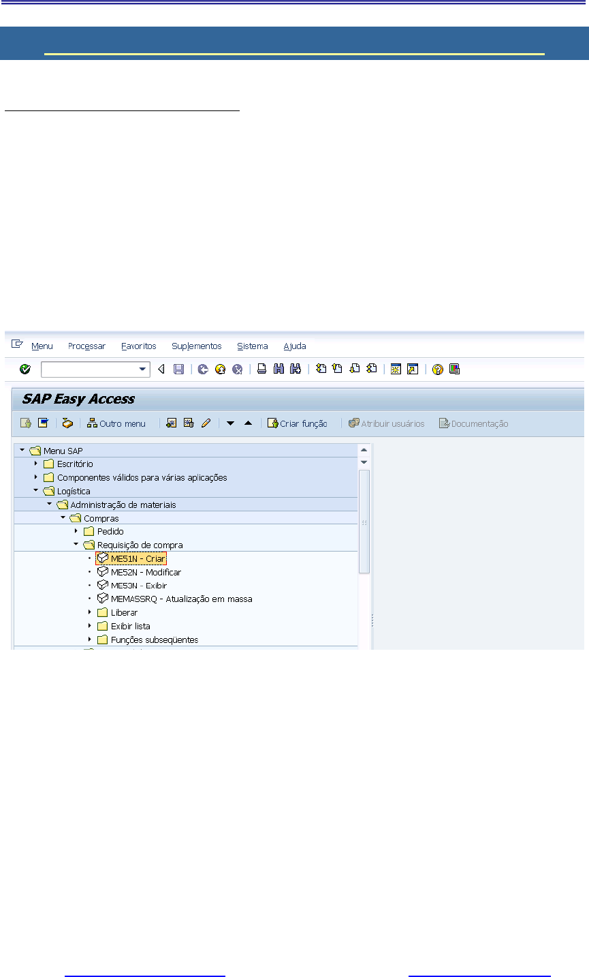Click the Outro menu button
The height and width of the screenshot is (977, 589).
coord(116,423)
